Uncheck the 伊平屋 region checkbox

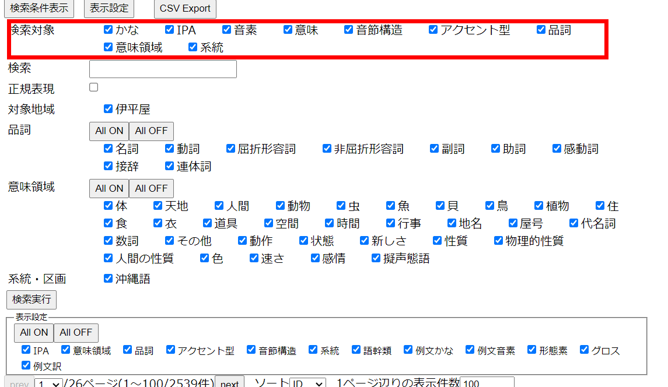[108, 108]
